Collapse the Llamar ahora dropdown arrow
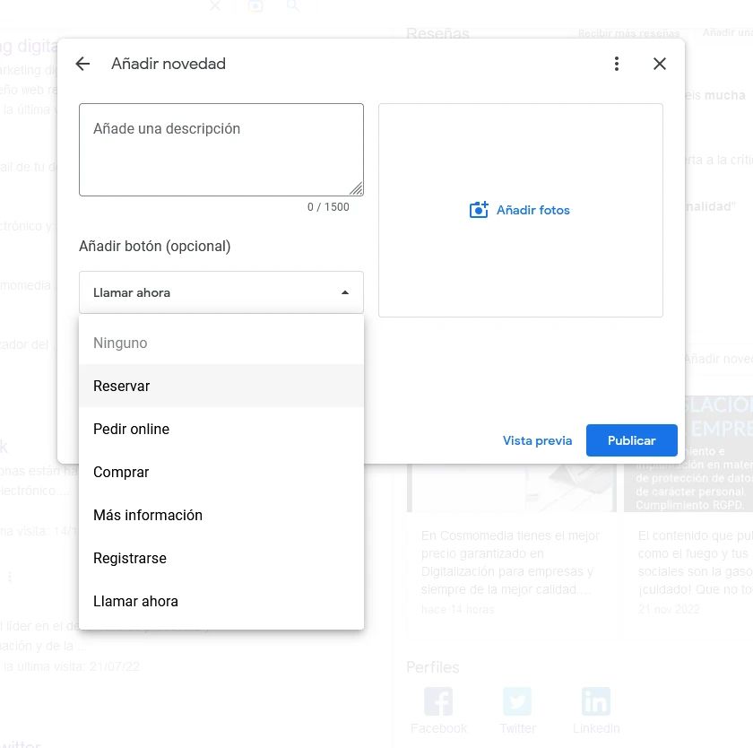The height and width of the screenshot is (748, 753). tap(345, 292)
